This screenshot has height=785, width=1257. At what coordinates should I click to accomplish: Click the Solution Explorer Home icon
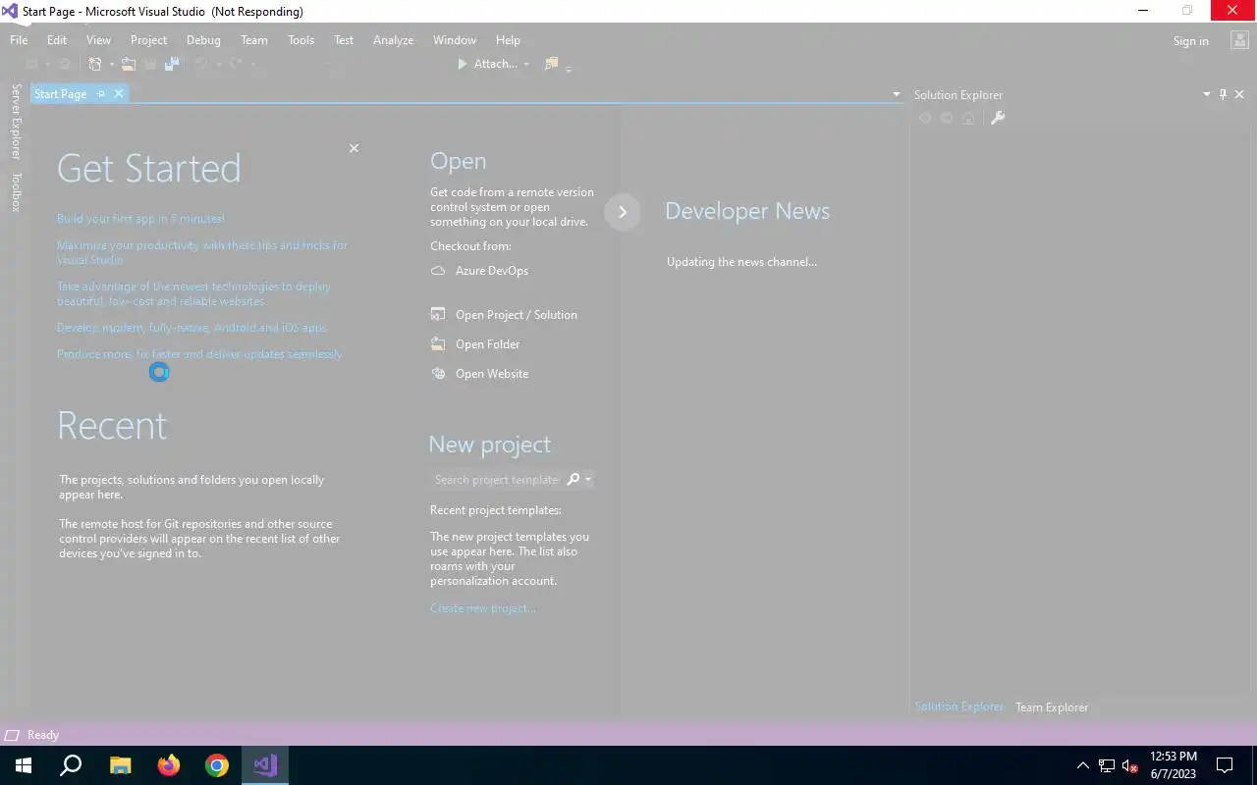(x=968, y=118)
